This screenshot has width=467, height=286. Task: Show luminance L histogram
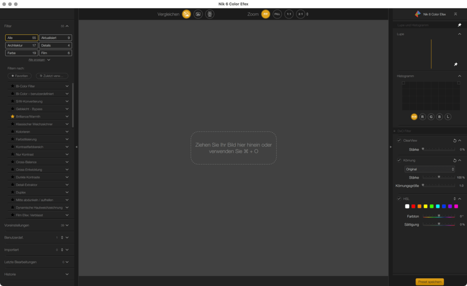coord(448,117)
